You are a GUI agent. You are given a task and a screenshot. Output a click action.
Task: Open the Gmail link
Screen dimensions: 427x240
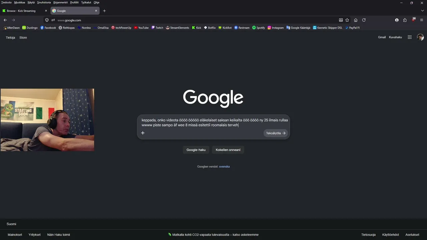[x=382, y=37]
